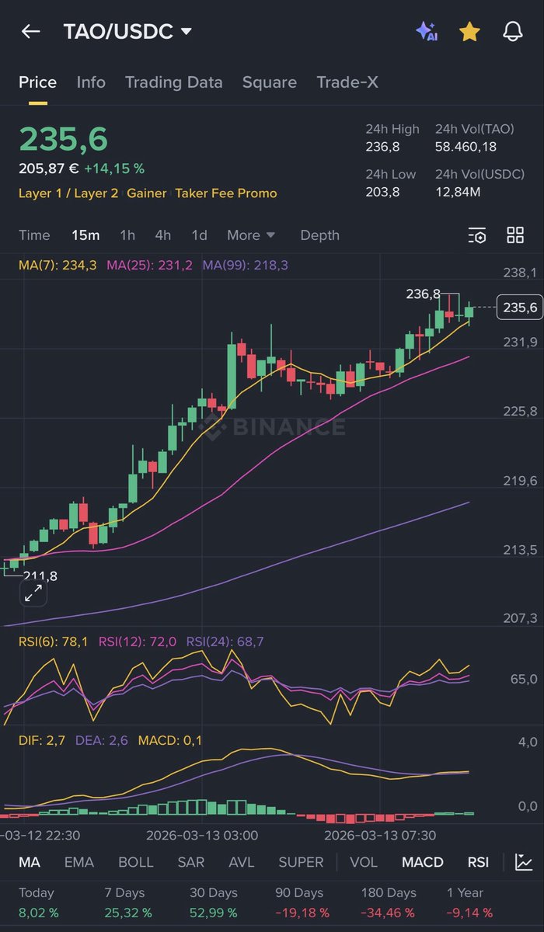Open the chart settings icon
Viewport: 544px width, 932px height.
477,235
